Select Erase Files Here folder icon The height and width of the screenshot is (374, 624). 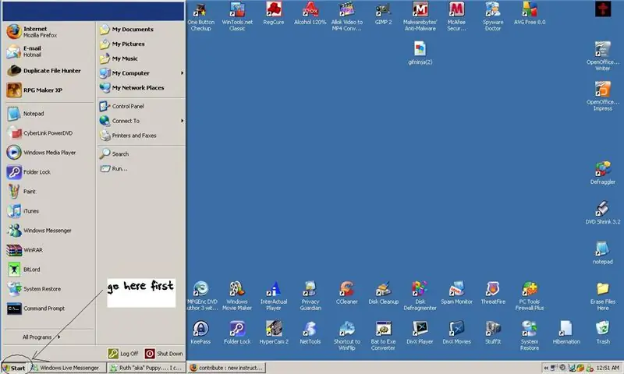point(602,296)
